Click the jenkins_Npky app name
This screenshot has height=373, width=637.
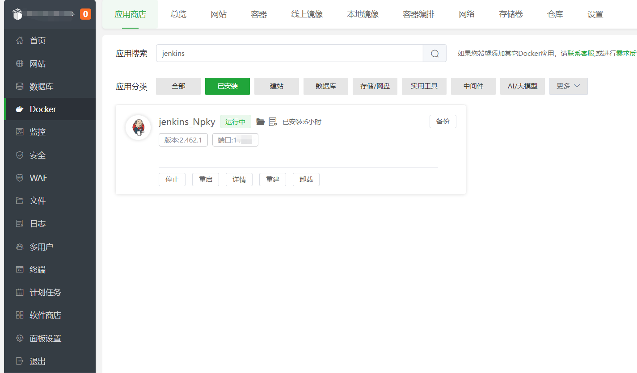tap(187, 122)
